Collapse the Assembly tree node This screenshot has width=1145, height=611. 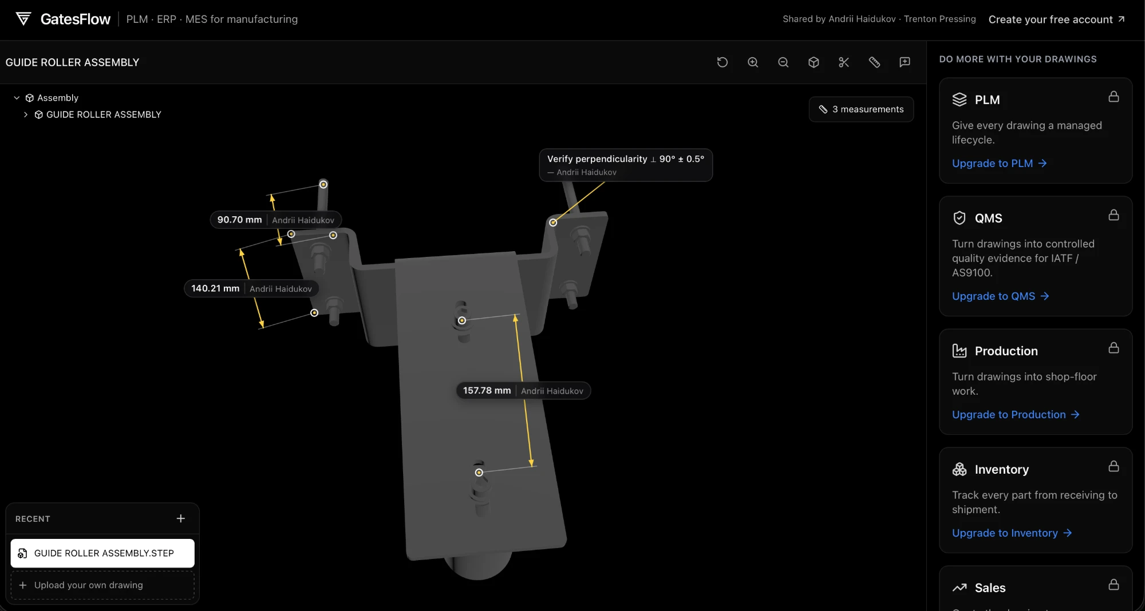[17, 98]
